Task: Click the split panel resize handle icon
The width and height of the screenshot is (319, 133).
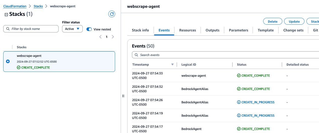Action: click(x=123, y=96)
